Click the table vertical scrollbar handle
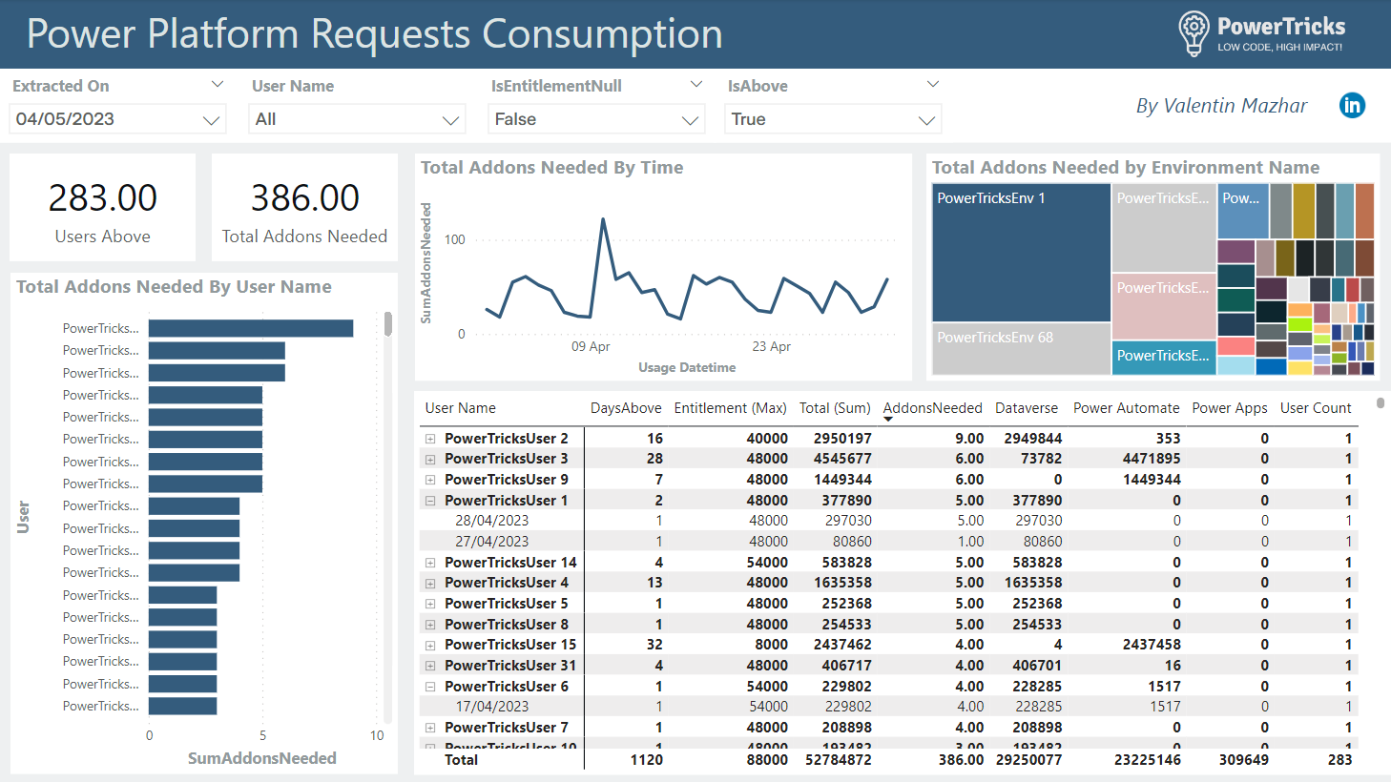The height and width of the screenshot is (782, 1391). 1381,403
